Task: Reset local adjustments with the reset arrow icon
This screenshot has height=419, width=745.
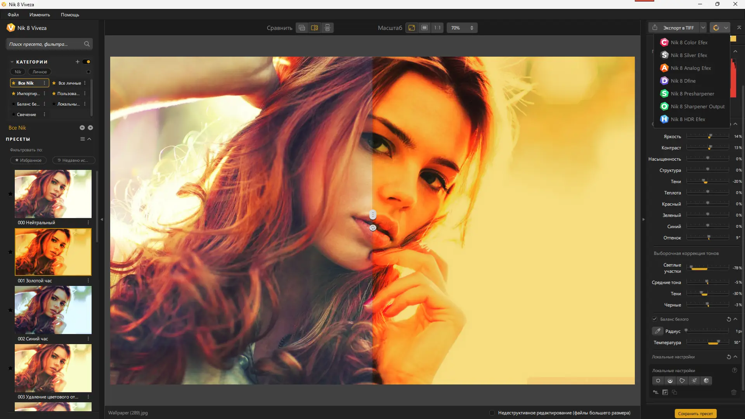Action: point(729,357)
